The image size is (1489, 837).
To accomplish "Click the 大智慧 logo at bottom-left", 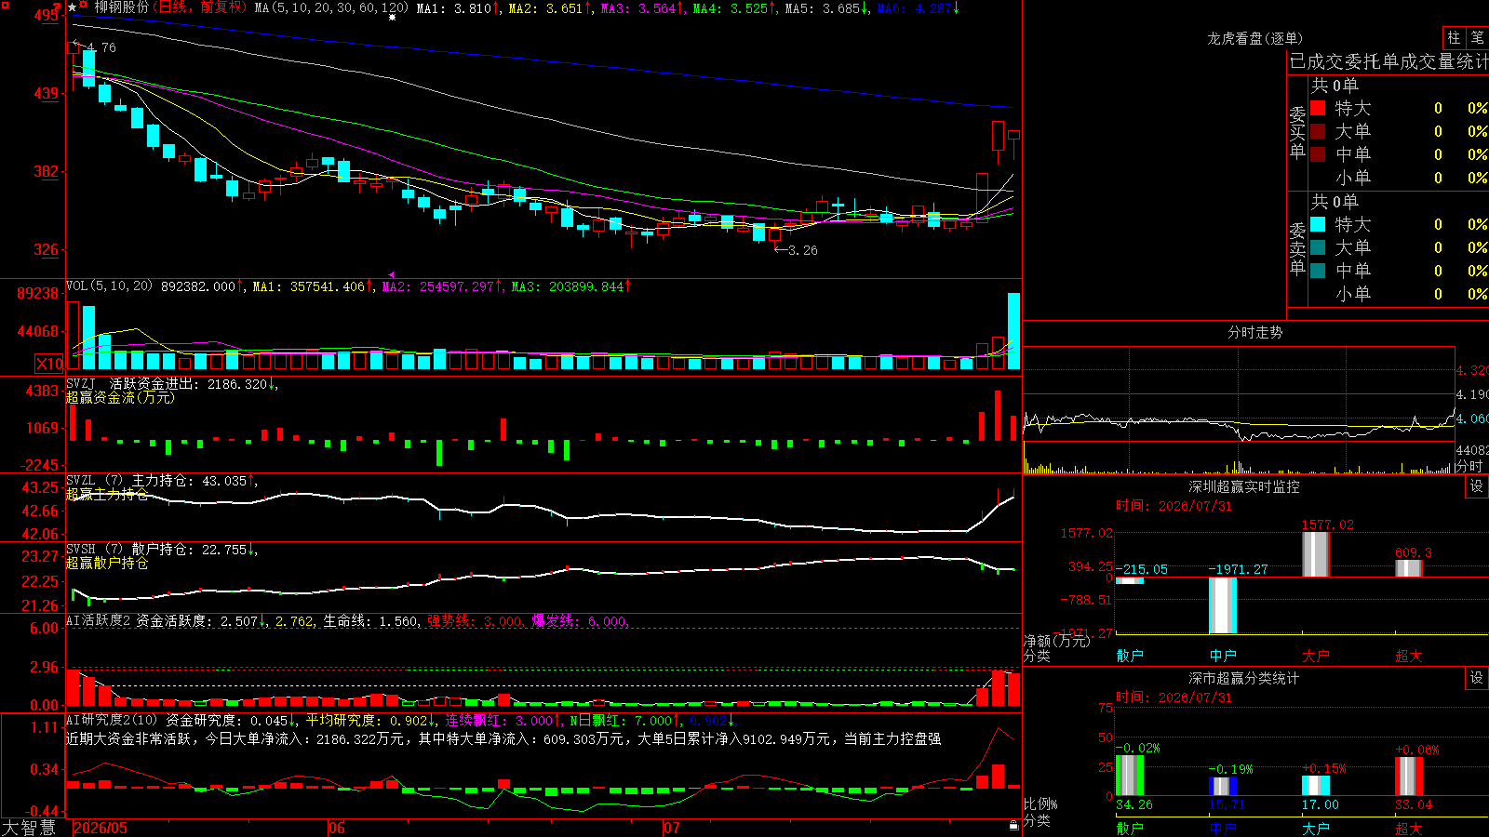I will [29, 828].
